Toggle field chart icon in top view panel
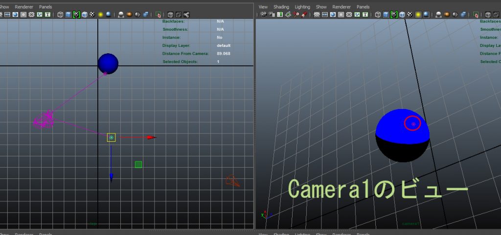The height and width of the screenshot is (235, 501). [32, 15]
